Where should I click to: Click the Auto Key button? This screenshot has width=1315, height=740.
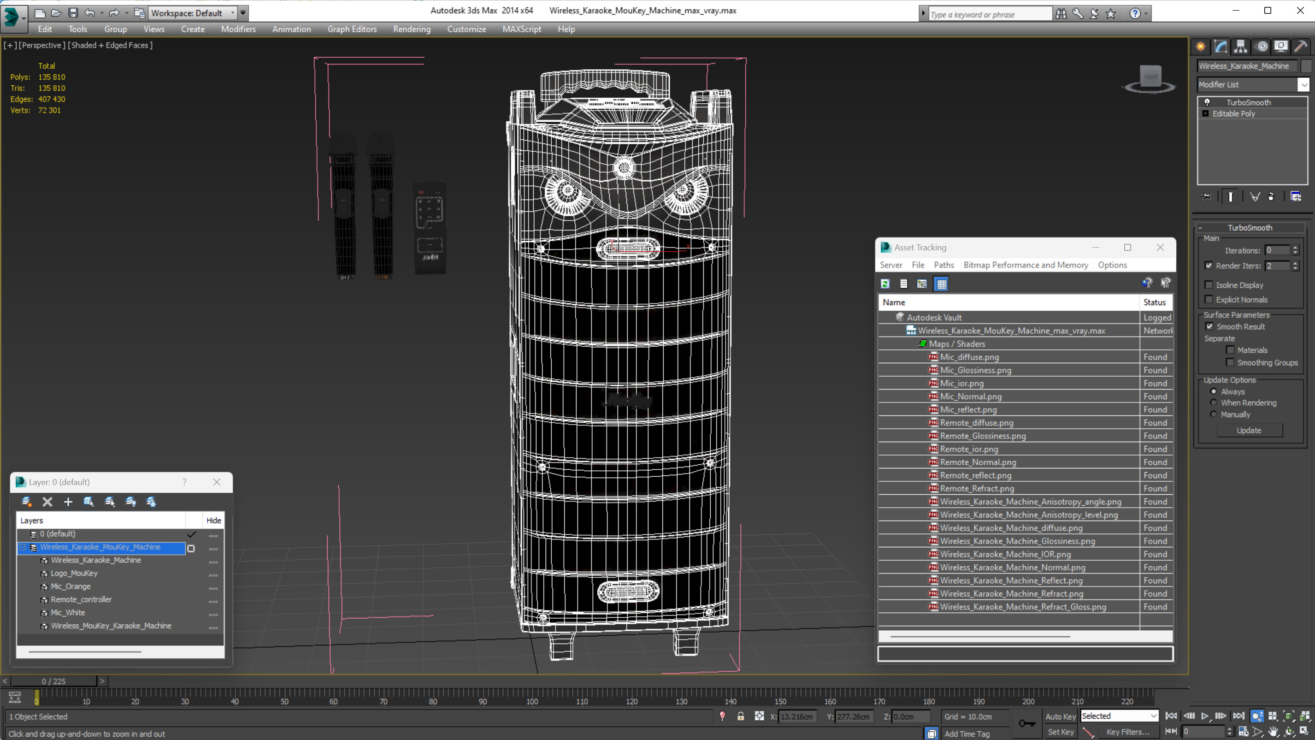[1060, 716]
